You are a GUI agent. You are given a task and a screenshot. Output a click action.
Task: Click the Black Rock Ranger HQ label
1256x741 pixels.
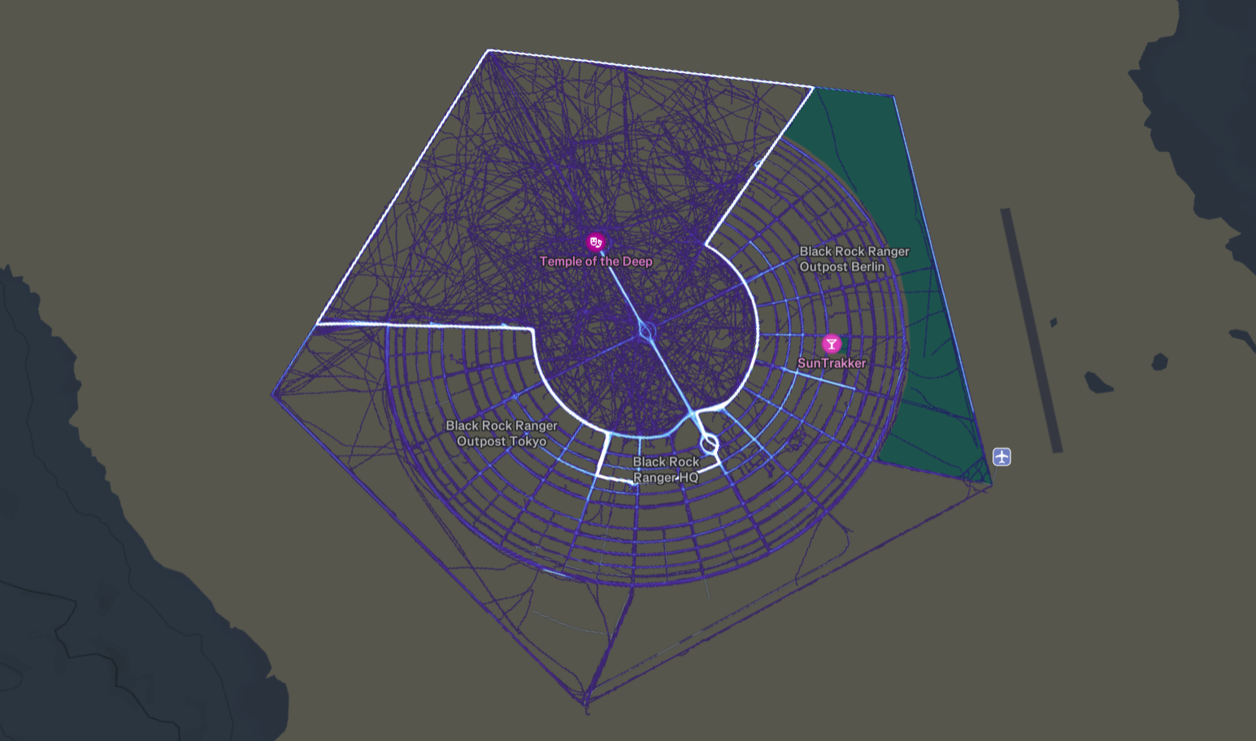666,470
